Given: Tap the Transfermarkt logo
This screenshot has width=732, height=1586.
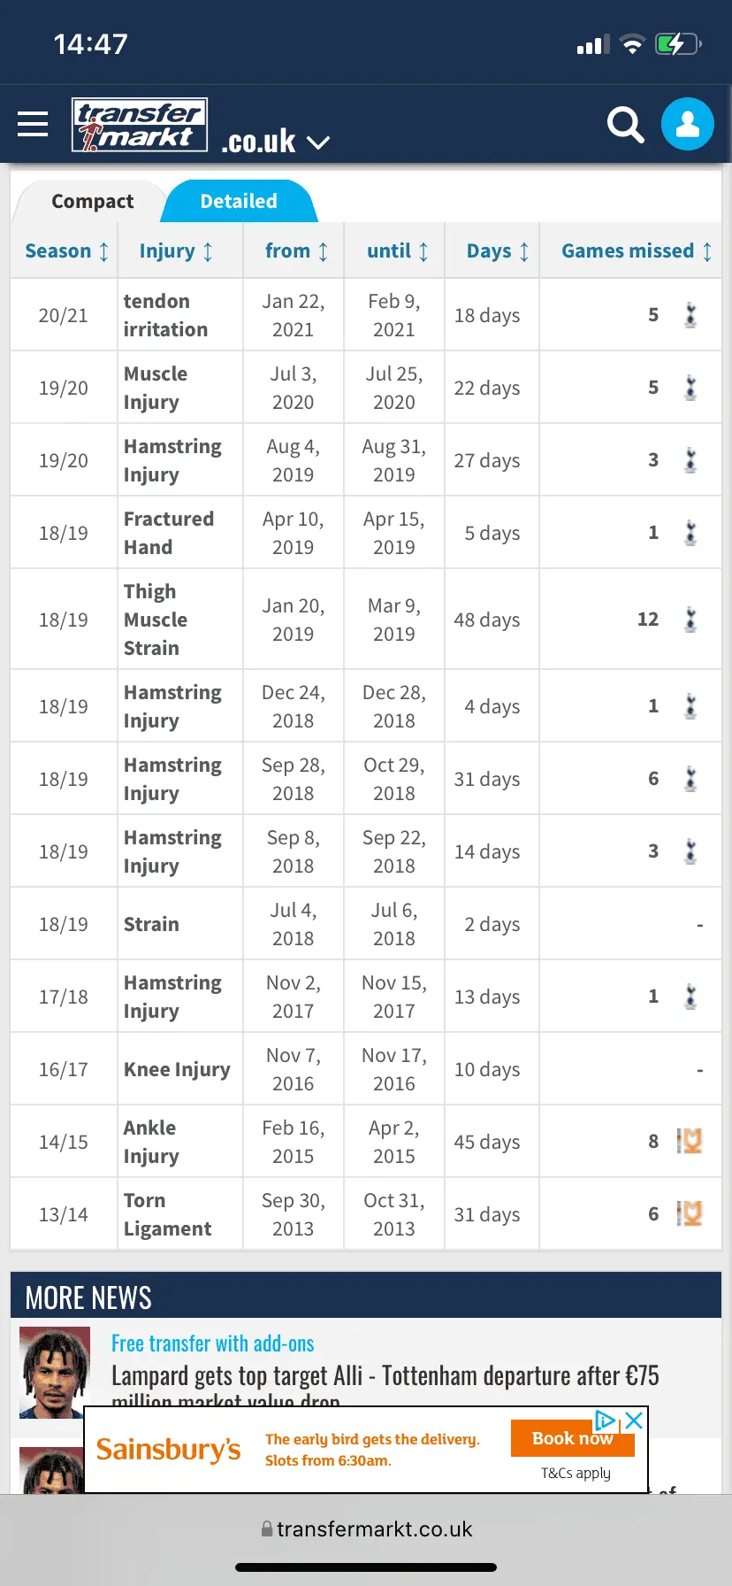Looking at the screenshot, I should 140,125.
